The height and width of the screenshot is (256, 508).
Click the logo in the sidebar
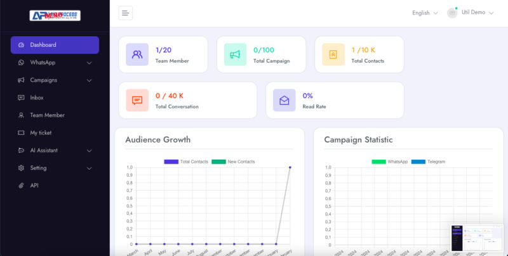(x=54, y=15)
